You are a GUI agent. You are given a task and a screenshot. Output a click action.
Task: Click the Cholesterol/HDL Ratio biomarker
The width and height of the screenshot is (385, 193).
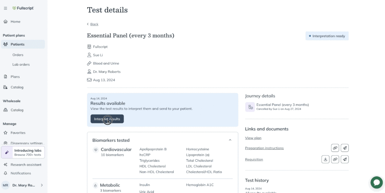[x=204, y=172]
